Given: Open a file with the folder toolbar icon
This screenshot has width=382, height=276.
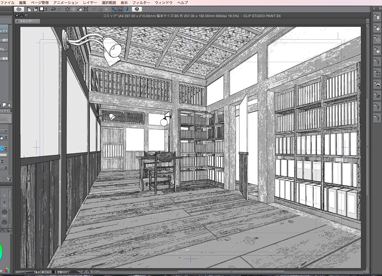Looking at the screenshot, I should 35,8.
